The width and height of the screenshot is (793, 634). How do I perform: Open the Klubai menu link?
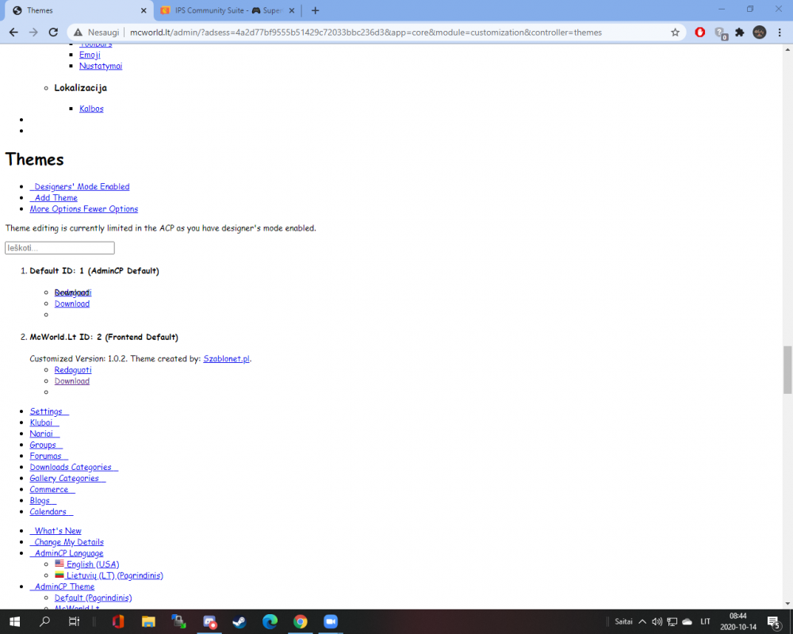44,422
